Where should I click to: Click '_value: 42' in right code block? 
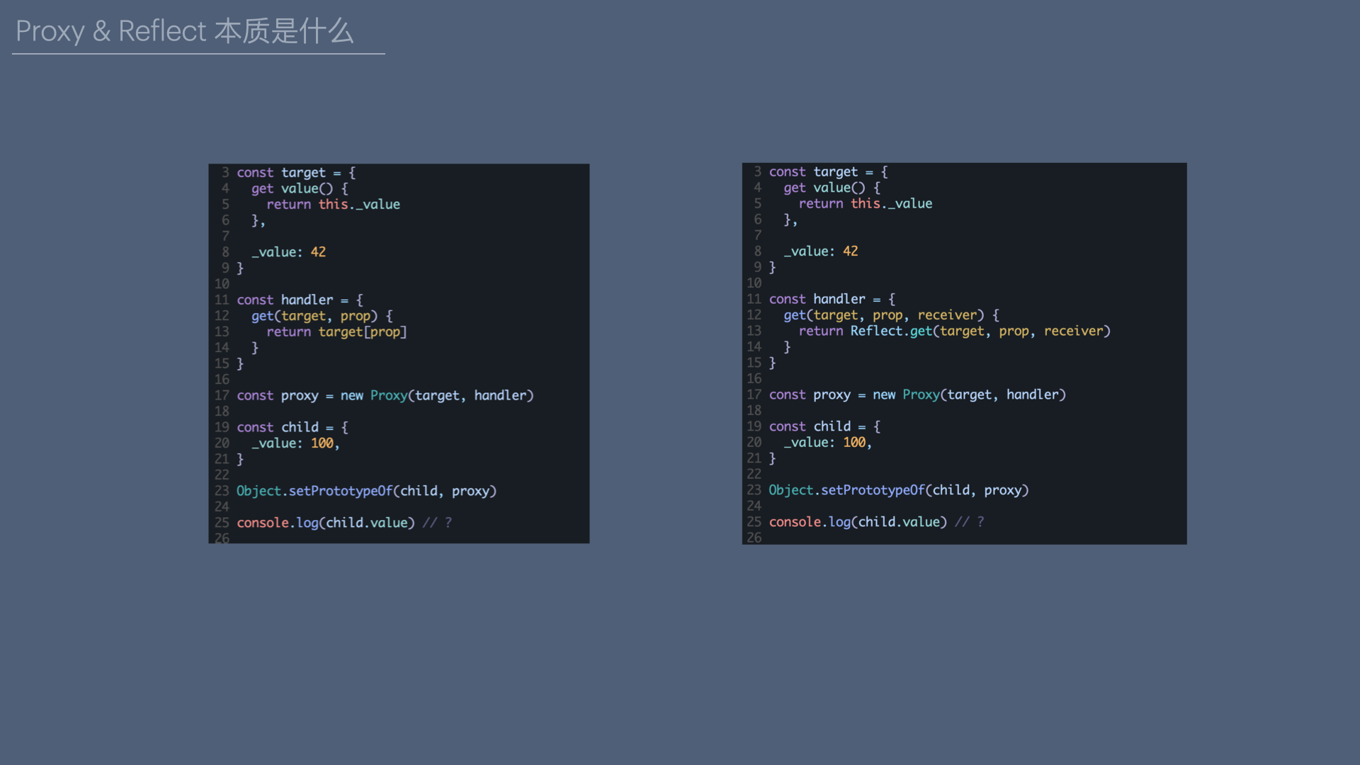tap(821, 251)
